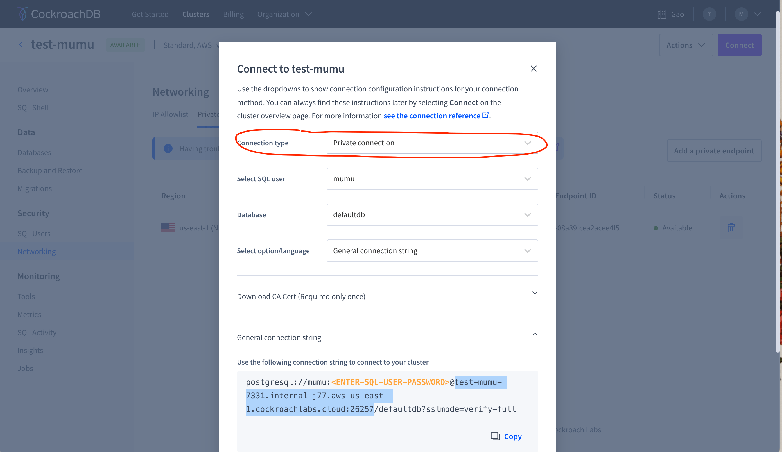Click the help question mark icon

point(709,14)
